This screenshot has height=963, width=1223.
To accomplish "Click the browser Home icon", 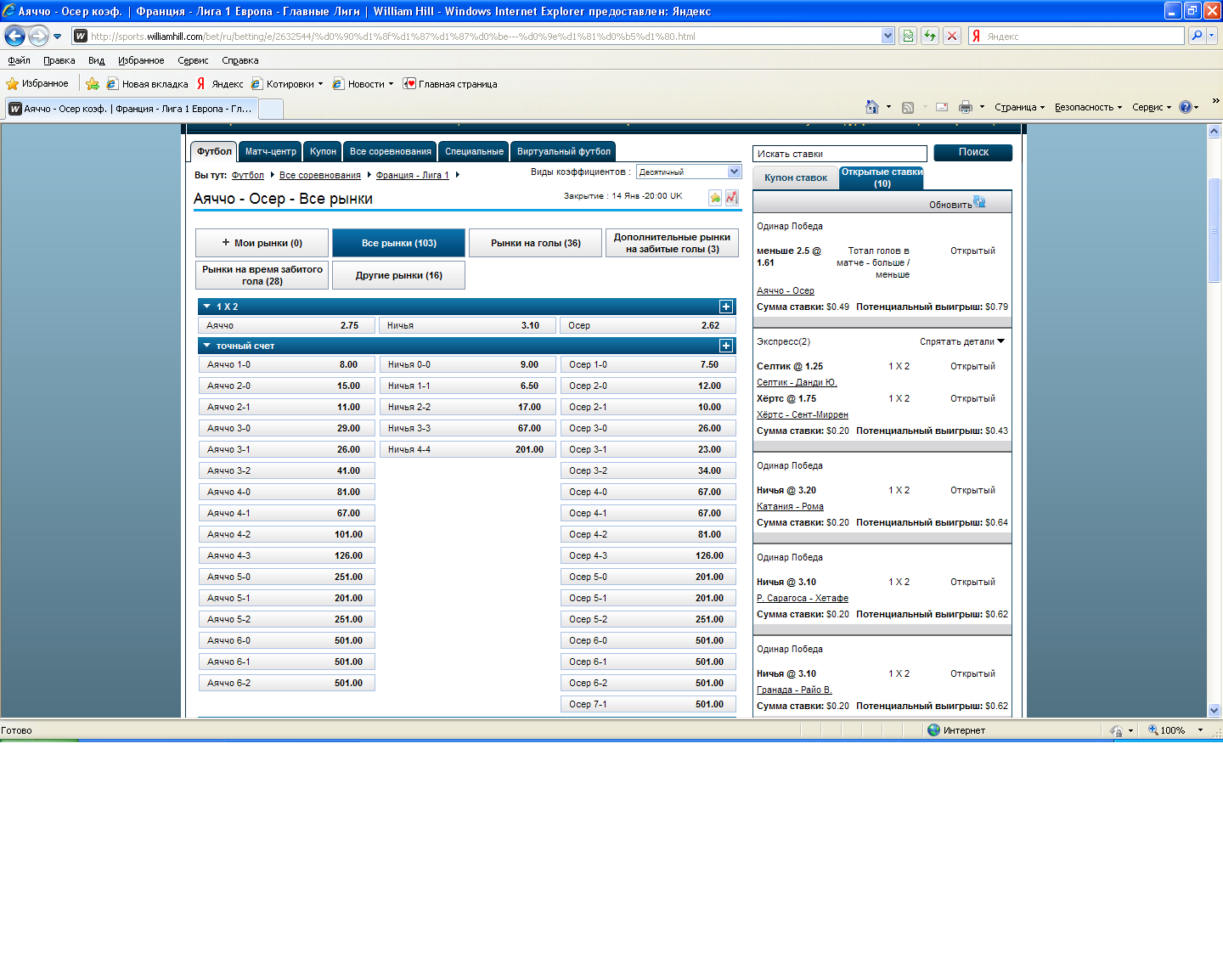I will click(x=871, y=107).
